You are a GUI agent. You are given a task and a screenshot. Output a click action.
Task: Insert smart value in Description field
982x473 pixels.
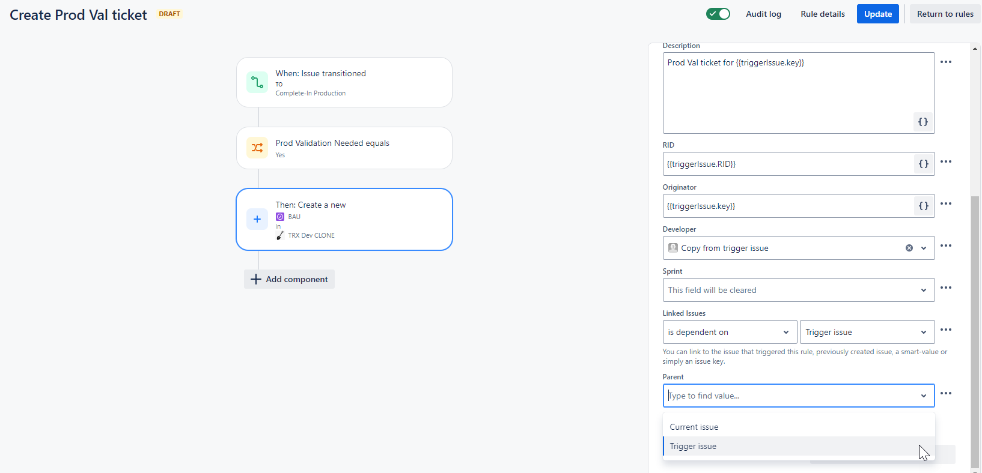point(923,122)
